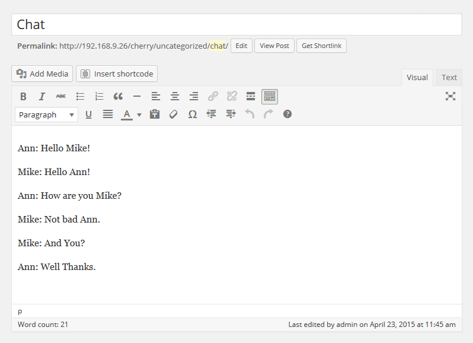
Task: Click the Paste as text clipboard icon
Action: coord(155,114)
